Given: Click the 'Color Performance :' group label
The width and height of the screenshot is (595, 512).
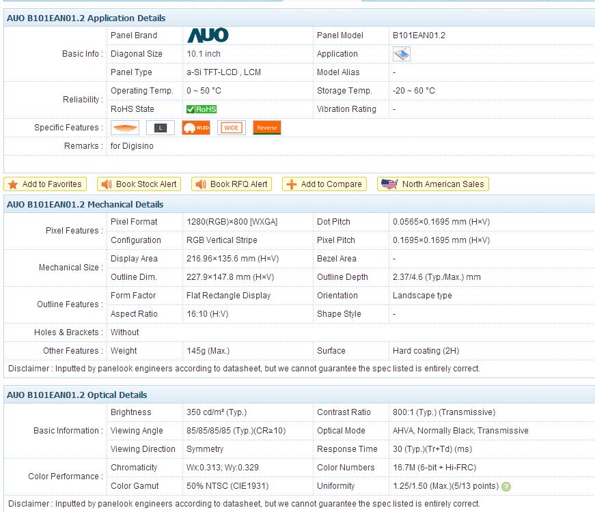Looking at the screenshot, I should 66,477.
